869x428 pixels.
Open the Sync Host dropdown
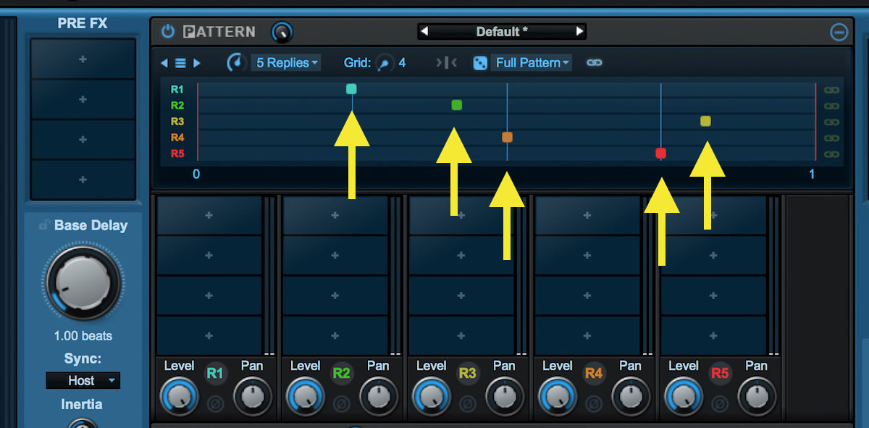click(83, 380)
